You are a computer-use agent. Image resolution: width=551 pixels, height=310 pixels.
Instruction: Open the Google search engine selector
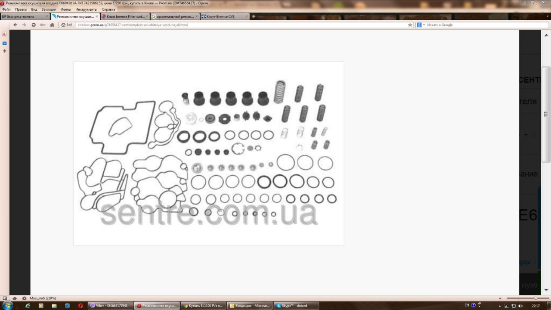pos(421,25)
